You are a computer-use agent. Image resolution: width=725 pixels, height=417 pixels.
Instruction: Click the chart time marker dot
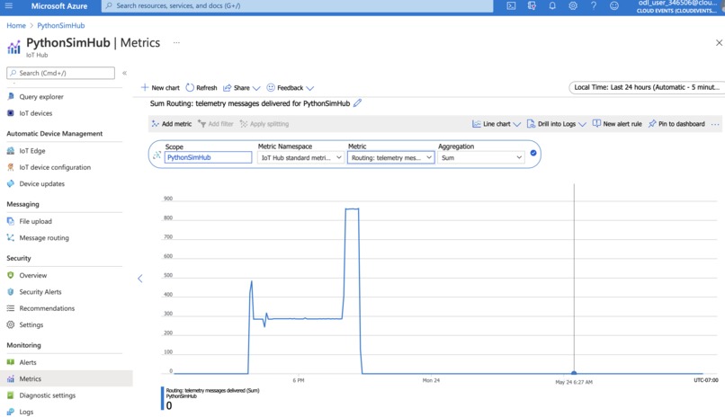[574, 373]
